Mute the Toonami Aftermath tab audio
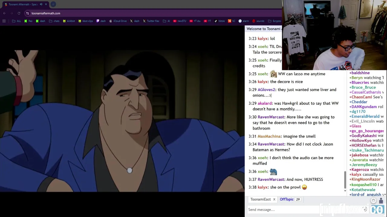The image size is (387, 217). [x=41, y=4]
